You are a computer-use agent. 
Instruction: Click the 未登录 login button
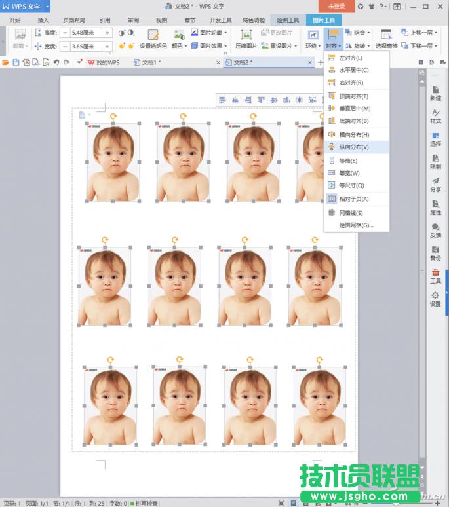click(336, 6)
